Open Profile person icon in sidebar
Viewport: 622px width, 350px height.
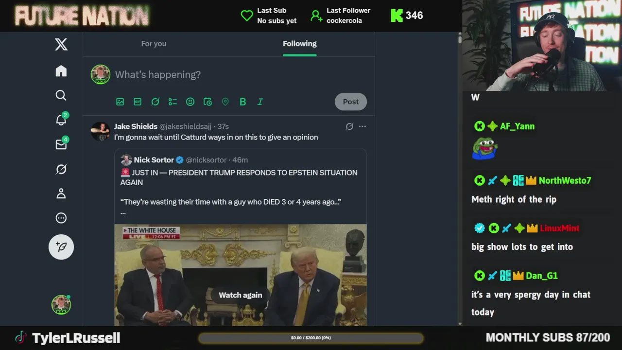(x=61, y=193)
